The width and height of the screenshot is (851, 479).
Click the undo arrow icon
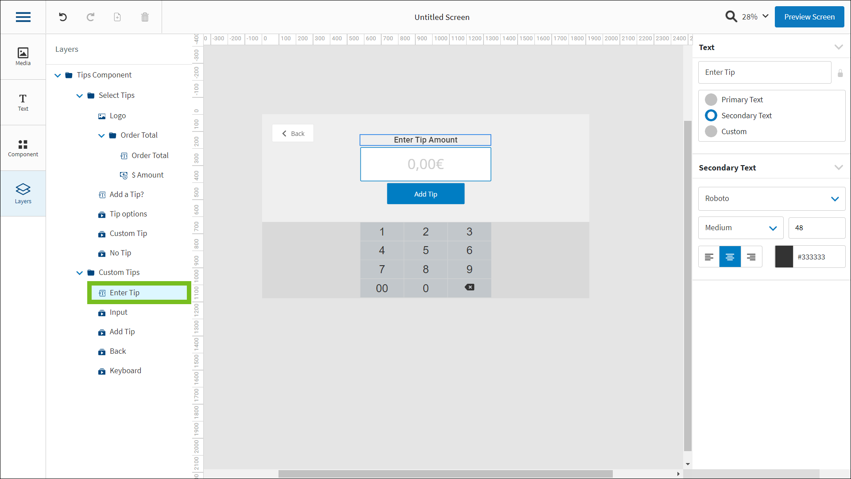63,17
